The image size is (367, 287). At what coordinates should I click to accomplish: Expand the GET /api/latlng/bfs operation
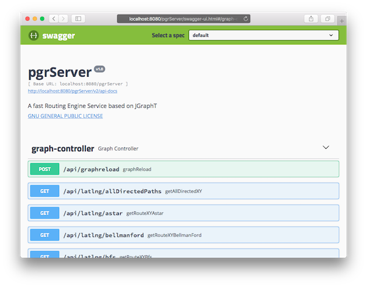[183, 253]
